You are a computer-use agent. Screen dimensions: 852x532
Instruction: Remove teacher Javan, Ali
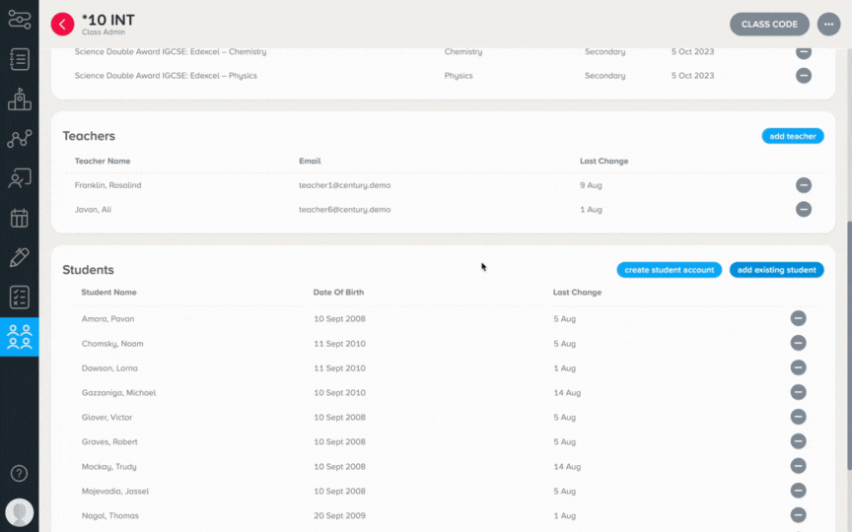804,209
